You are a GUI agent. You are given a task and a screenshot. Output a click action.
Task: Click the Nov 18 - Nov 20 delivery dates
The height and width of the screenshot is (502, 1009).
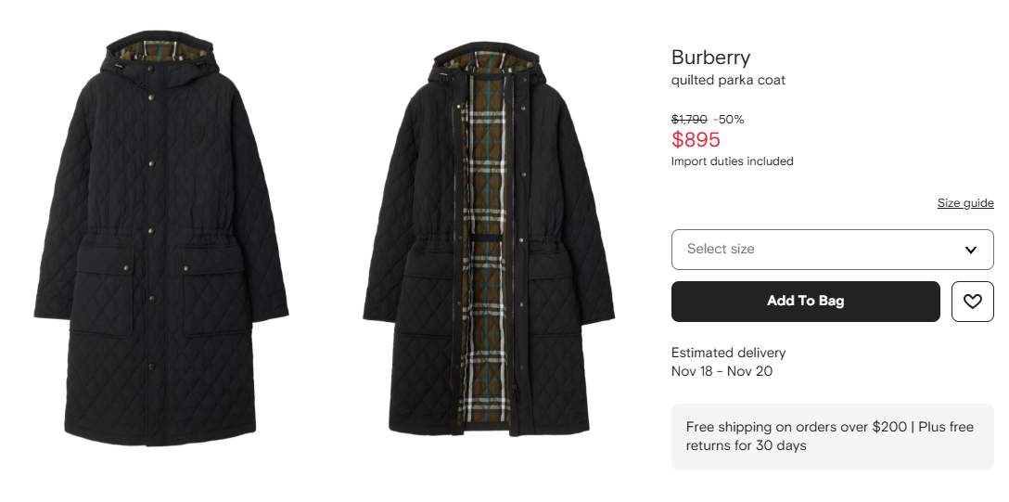pyautogui.click(x=722, y=371)
